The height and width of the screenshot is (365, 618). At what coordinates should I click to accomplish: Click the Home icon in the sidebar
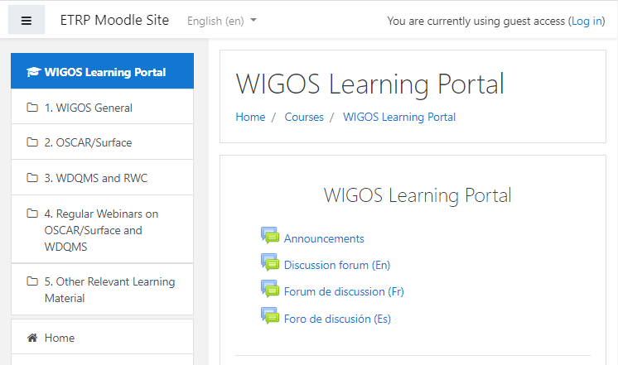pyautogui.click(x=32, y=338)
